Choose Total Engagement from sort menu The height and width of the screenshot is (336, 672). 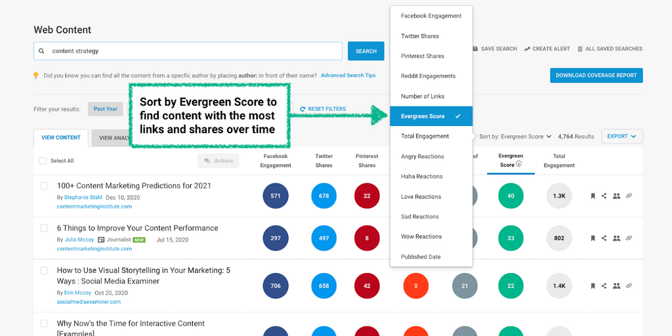tap(425, 136)
